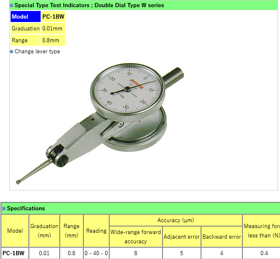
Task: Click the Accuracy (µm) column header
Action: point(176,220)
